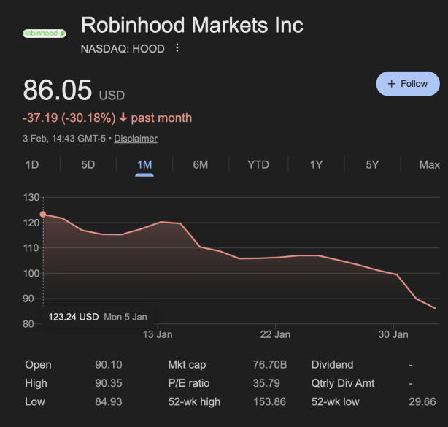Click the Follow button
This screenshot has width=448, height=427.
click(407, 84)
